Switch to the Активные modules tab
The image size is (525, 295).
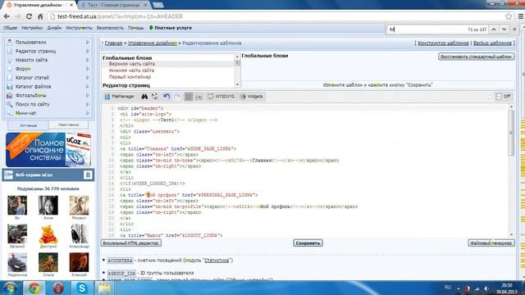(28, 125)
